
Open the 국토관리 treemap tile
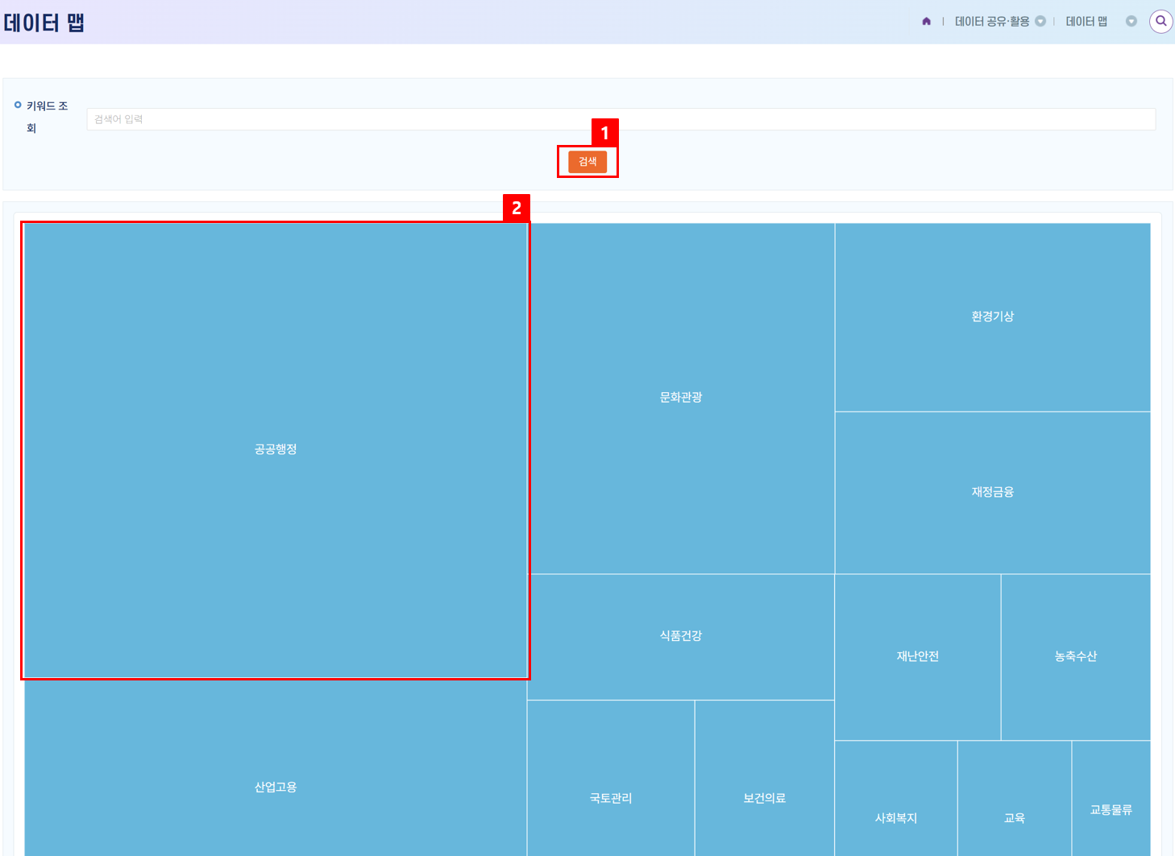click(610, 798)
